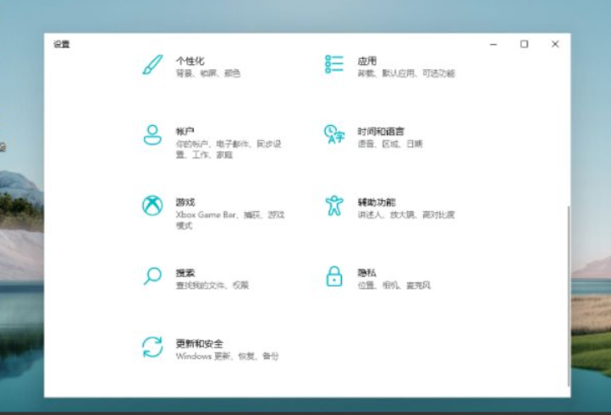Click the 帐户 person icon

152,134
